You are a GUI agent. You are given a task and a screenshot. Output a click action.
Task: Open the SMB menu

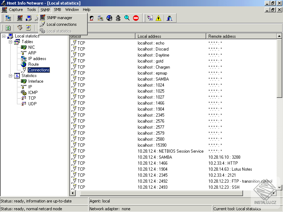[57, 10]
